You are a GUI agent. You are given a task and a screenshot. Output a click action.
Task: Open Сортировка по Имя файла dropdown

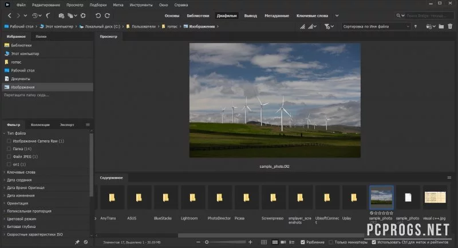point(376,26)
